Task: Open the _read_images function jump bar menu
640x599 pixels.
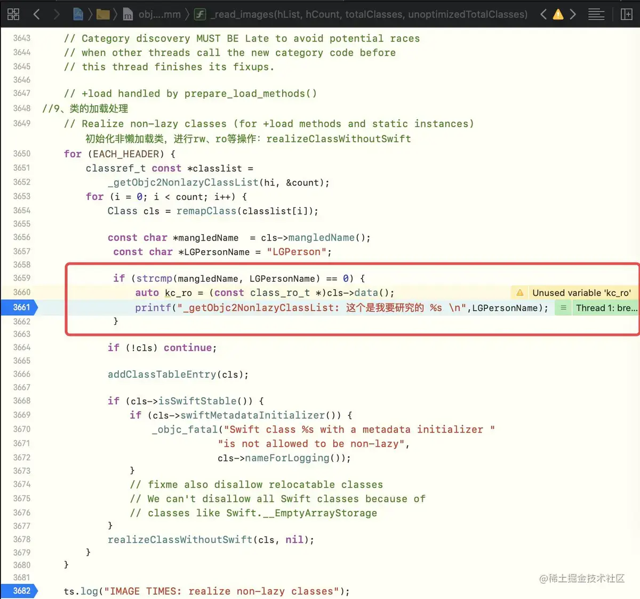Action: coord(361,14)
